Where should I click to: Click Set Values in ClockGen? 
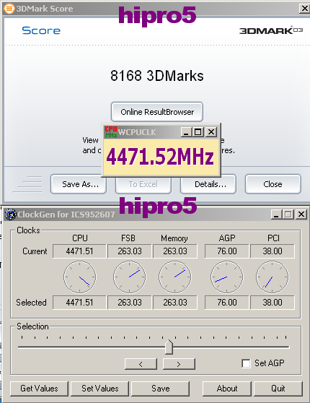point(99,389)
